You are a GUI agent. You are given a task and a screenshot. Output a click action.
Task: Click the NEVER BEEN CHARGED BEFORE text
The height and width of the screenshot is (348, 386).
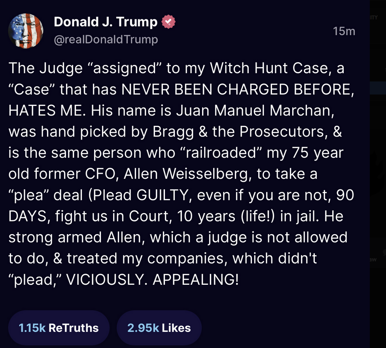point(237,89)
